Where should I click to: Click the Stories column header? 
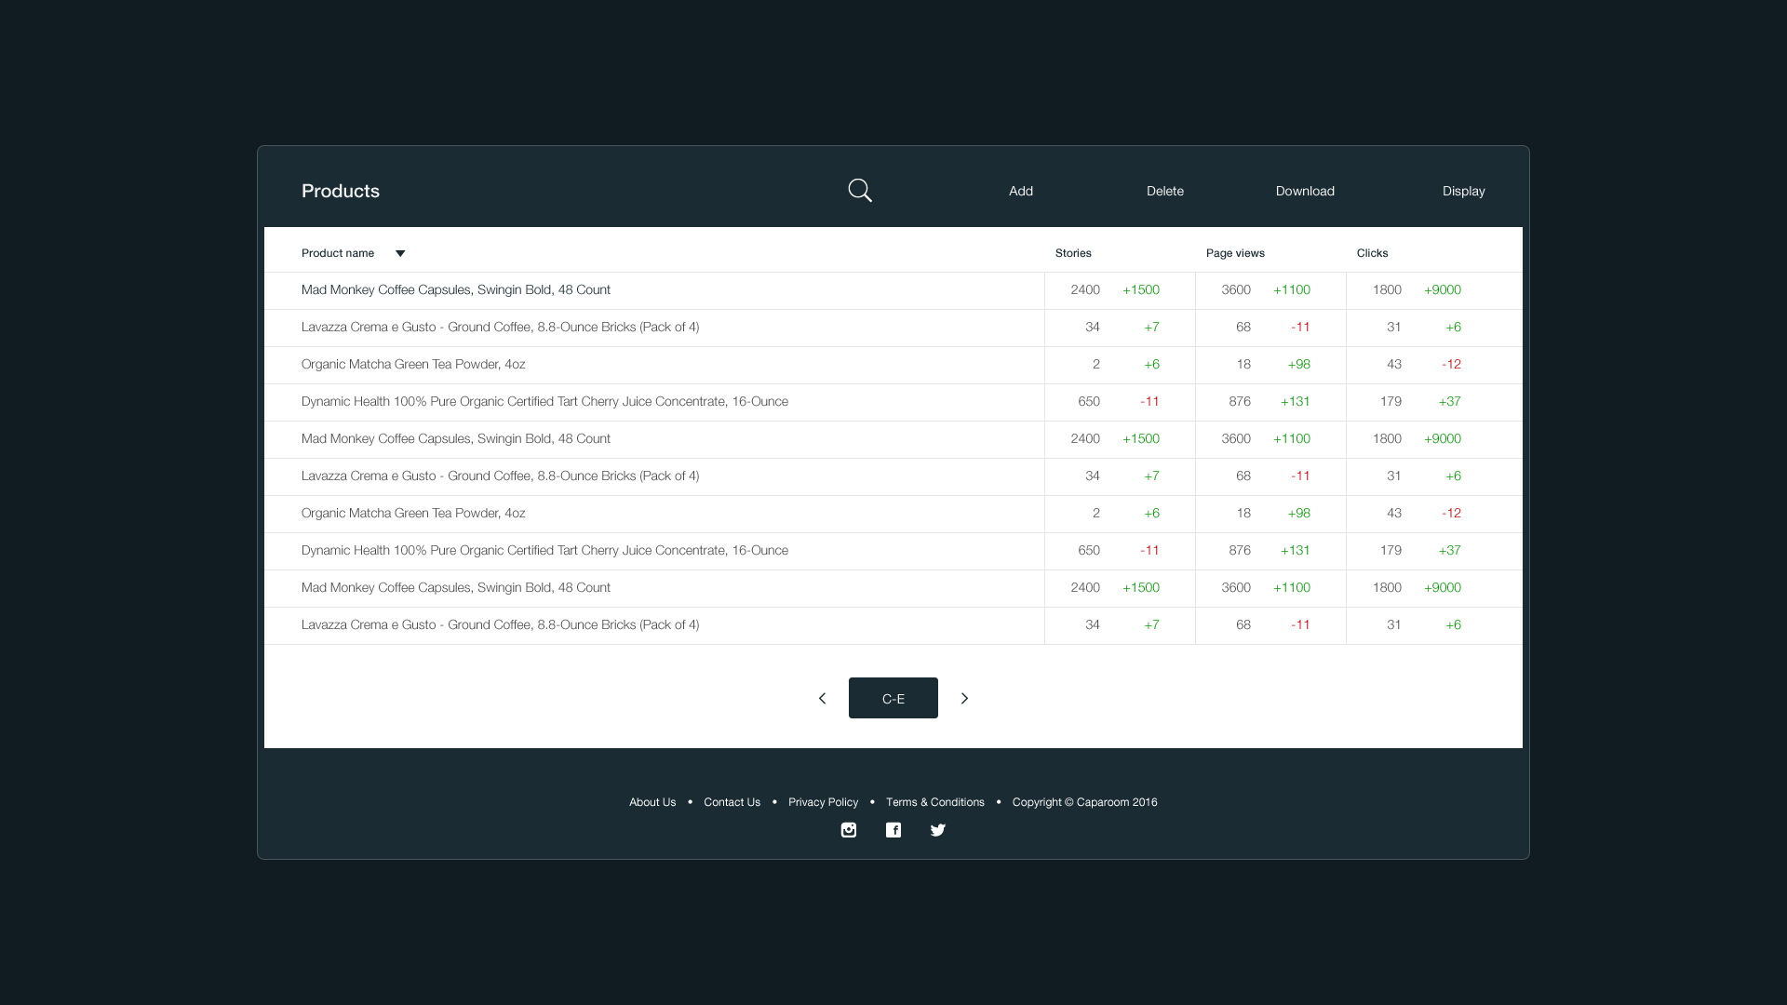1073,253
